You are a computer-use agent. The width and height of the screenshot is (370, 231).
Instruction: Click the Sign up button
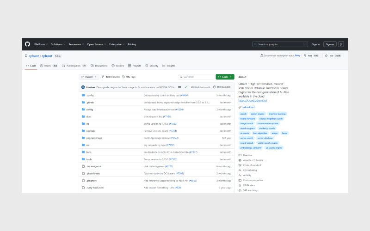pos(329,44)
